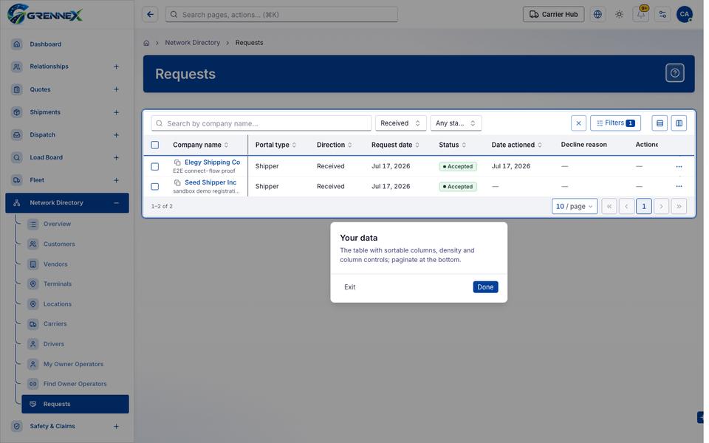
Task: Click the Done button in tour popup
Action: click(x=485, y=287)
